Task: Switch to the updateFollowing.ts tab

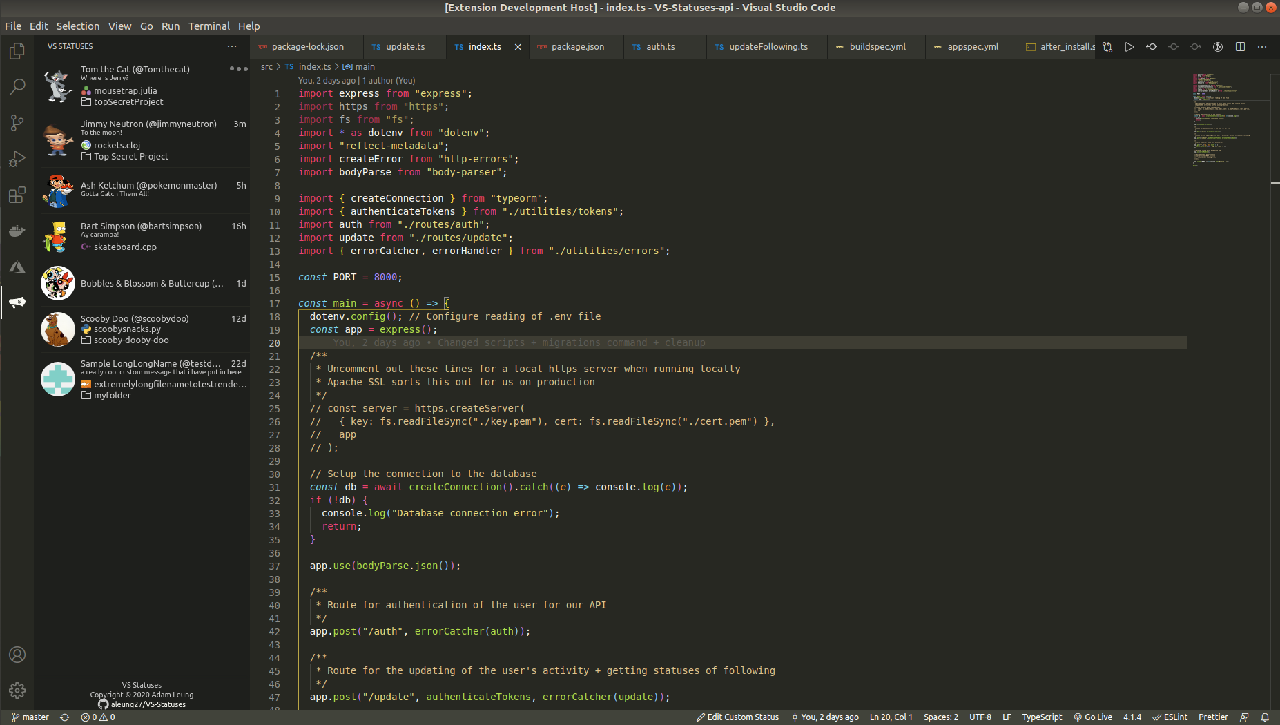Action: click(x=768, y=47)
